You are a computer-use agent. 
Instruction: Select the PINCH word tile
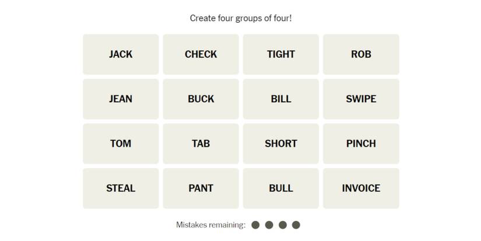click(x=361, y=144)
